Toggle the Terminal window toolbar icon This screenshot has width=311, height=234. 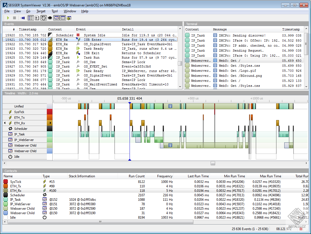pos(37,18)
